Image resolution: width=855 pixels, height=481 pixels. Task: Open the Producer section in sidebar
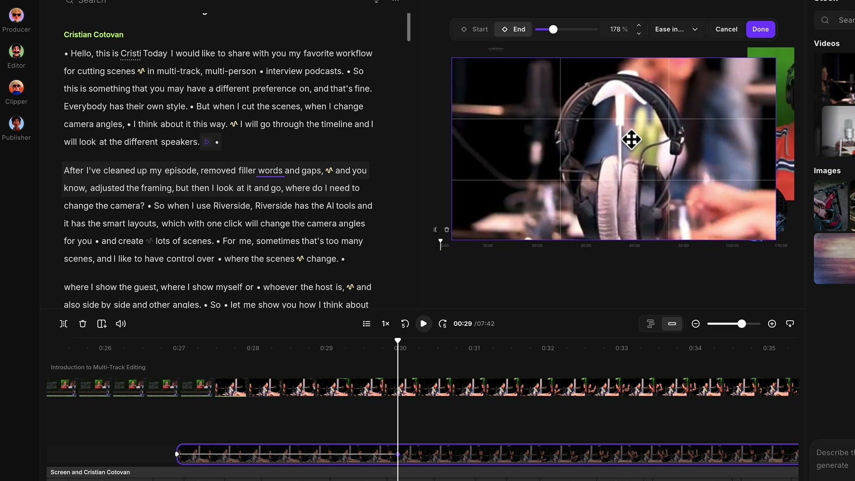click(x=16, y=20)
